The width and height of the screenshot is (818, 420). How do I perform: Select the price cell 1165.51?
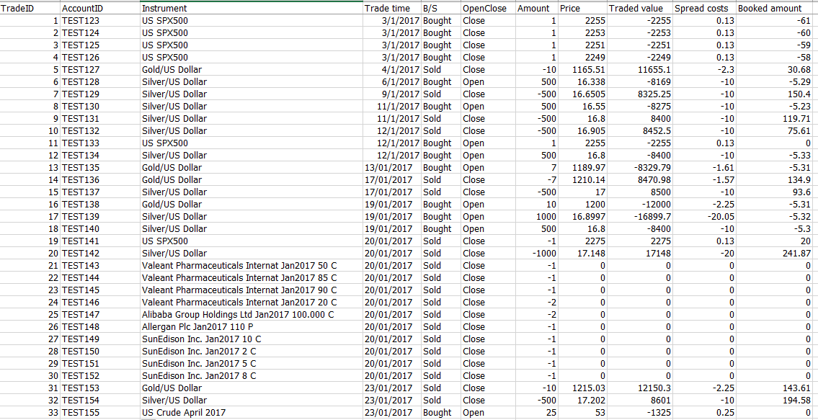point(582,70)
